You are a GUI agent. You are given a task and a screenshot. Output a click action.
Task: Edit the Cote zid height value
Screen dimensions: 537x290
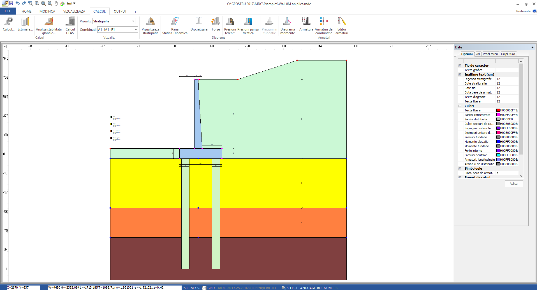[x=507, y=88]
